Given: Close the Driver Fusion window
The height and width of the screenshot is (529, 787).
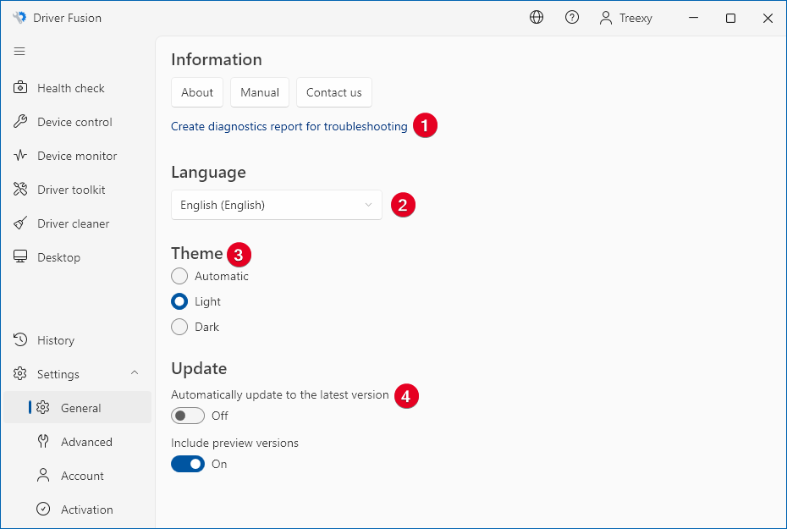Looking at the screenshot, I should pyautogui.click(x=768, y=18).
